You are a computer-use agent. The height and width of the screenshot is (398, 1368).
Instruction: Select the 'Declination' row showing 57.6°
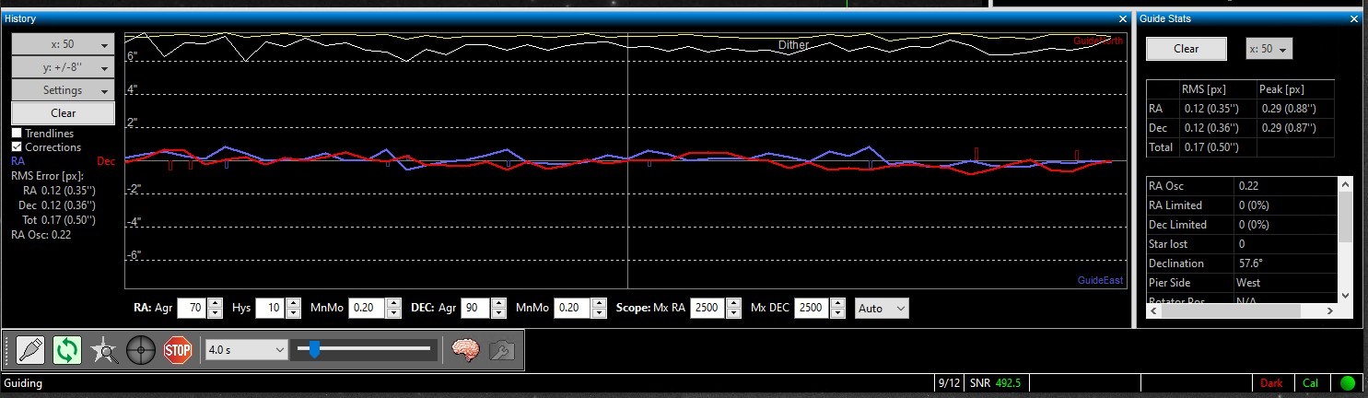tap(1241, 263)
